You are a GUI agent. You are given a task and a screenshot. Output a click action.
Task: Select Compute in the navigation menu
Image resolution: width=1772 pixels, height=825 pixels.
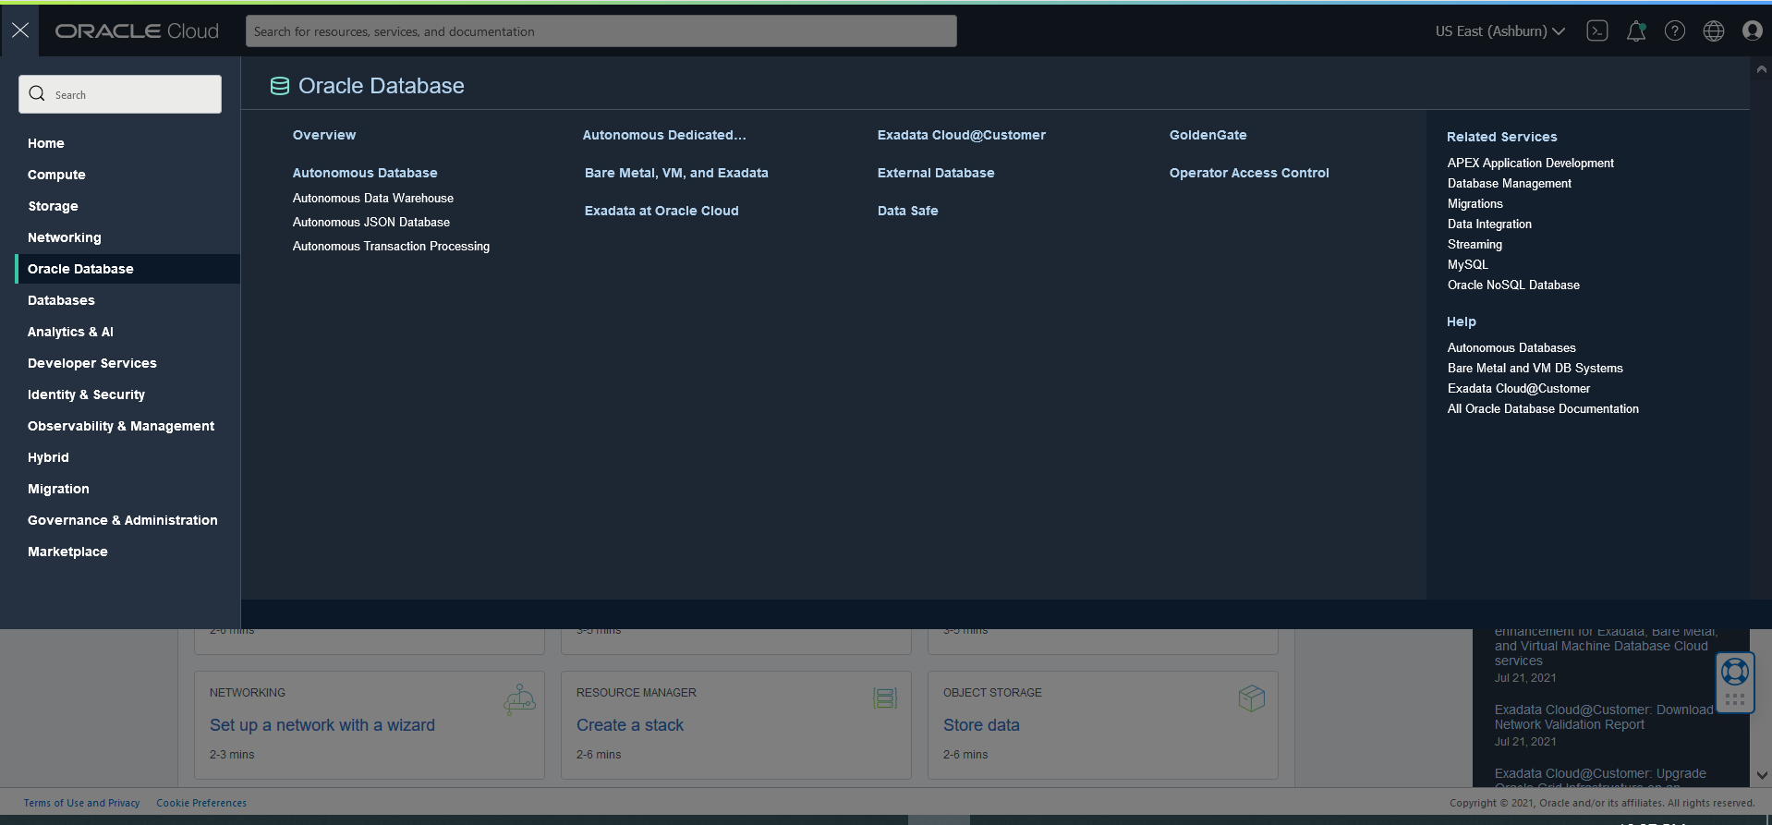[56, 175]
